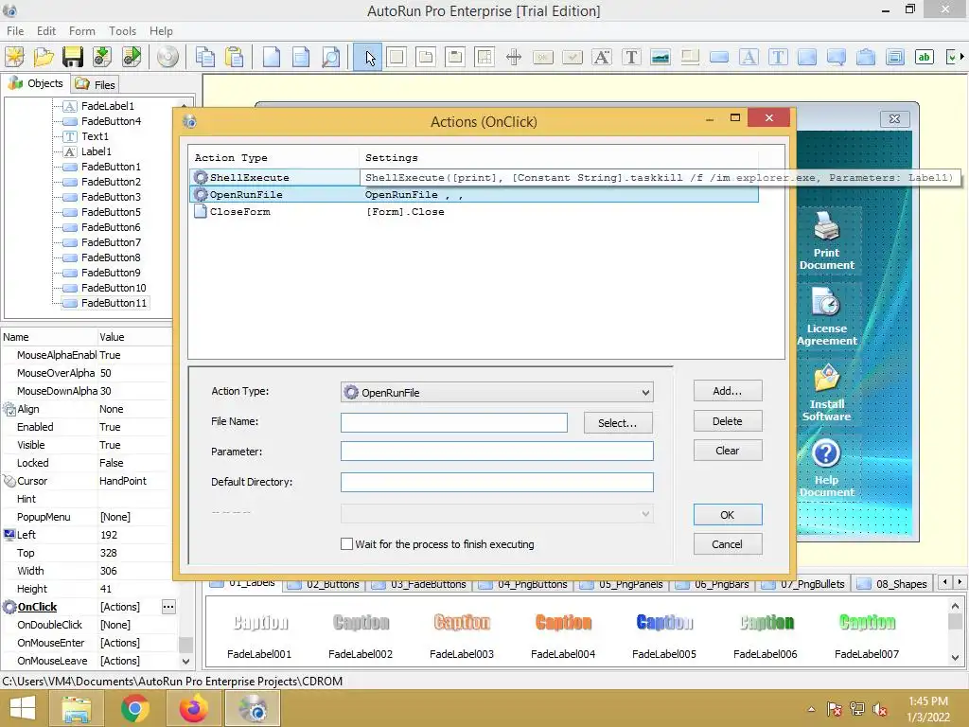Image resolution: width=969 pixels, height=727 pixels.
Task: Click the Cursor property value HandPoint
Action: pyautogui.click(x=123, y=481)
